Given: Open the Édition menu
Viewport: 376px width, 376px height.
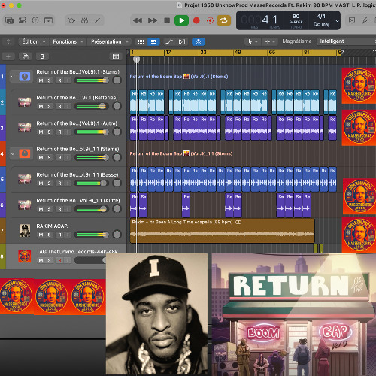Looking at the screenshot, I should coord(33,41).
